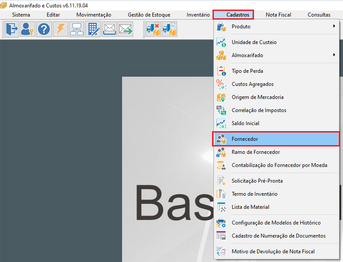Open the Inventário menu
The height and width of the screenshot is (262, 343).
(198, 15)
